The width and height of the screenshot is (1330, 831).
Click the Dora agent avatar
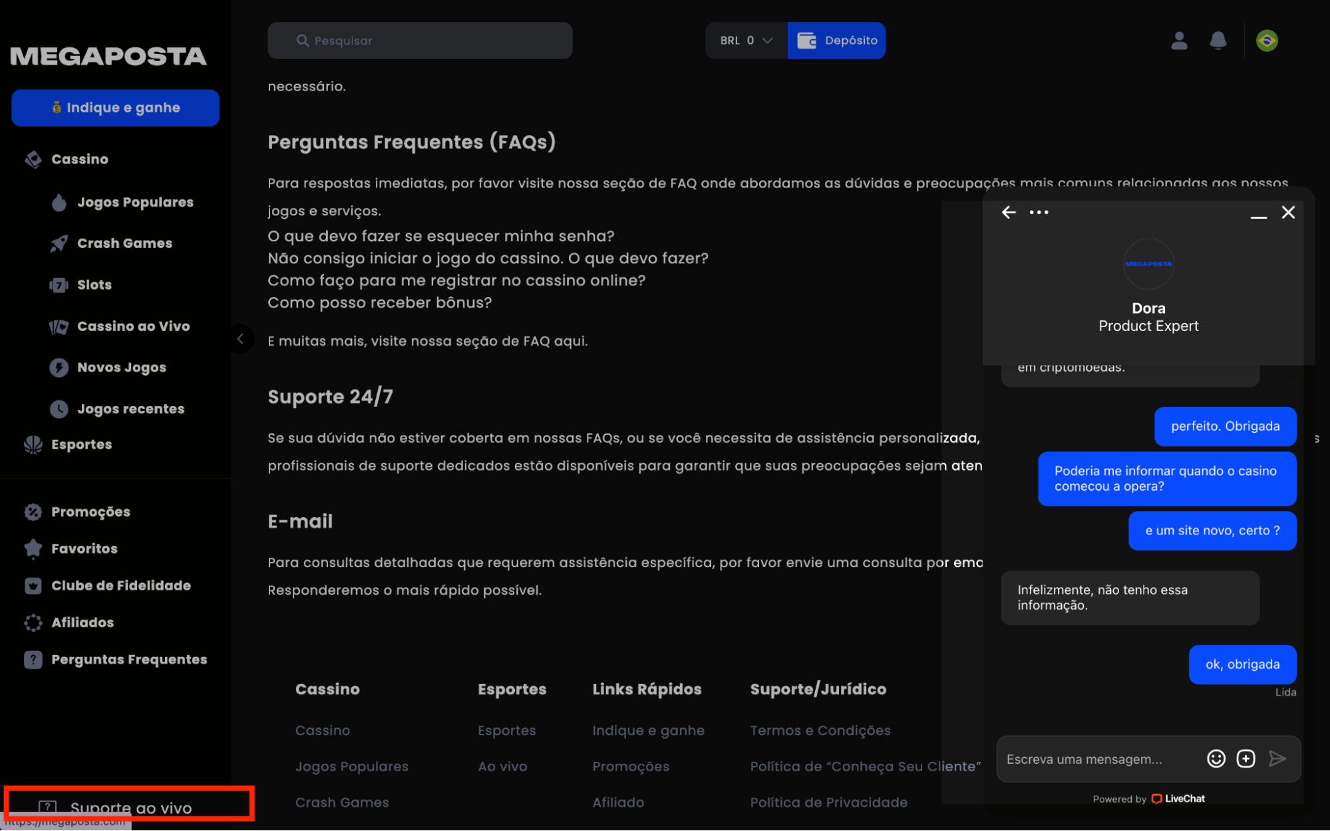[x=1148, y=264]
